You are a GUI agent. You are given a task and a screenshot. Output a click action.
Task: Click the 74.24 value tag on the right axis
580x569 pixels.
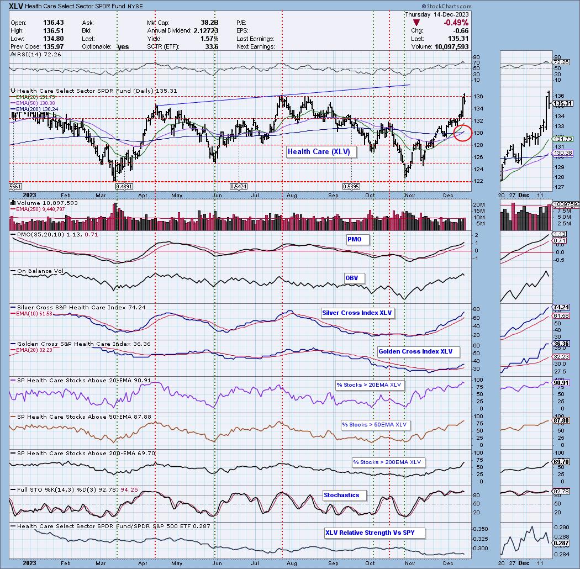[561, 308]
